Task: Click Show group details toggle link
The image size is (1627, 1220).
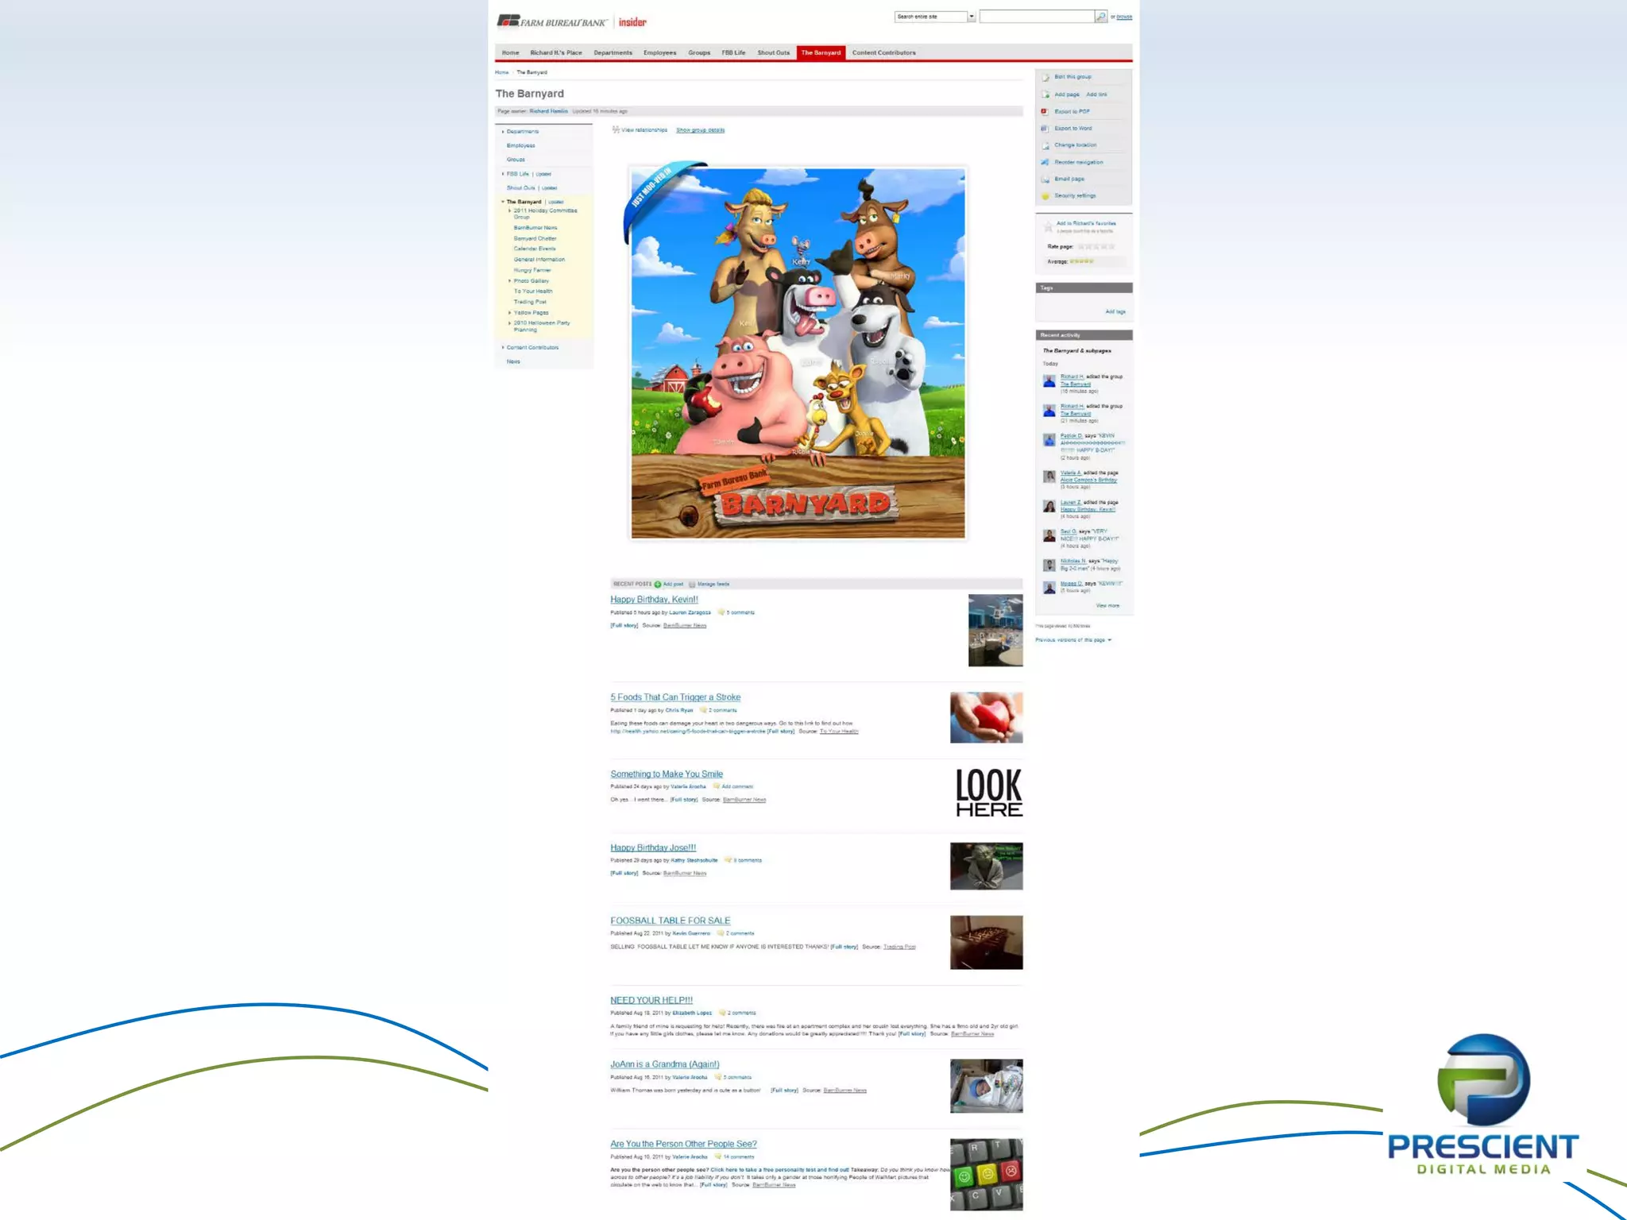Action: 700,130
